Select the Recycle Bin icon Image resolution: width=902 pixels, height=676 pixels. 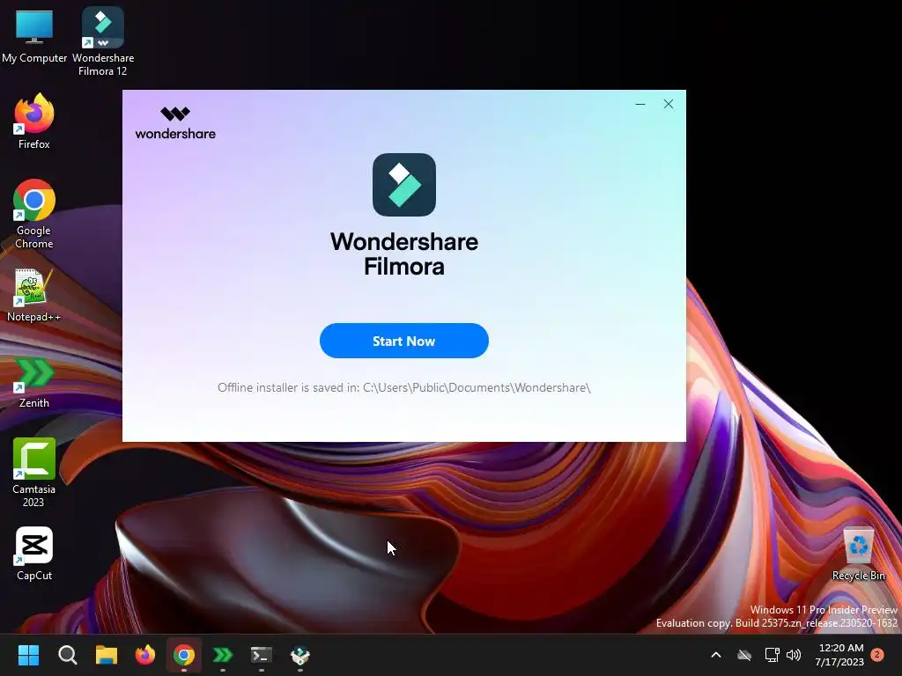coord(858,554)
